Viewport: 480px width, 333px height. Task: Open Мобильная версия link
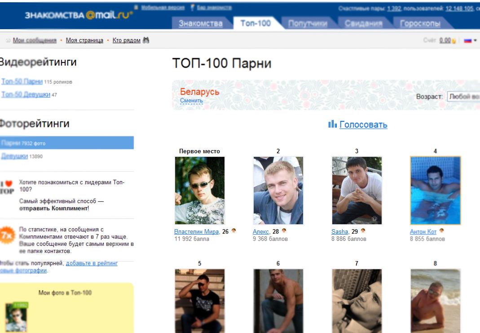tap(163, 7)
